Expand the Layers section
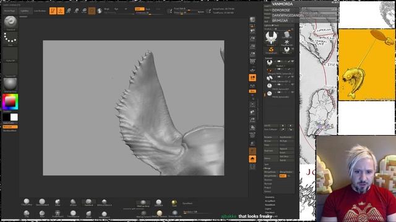 tap(268, 208)
